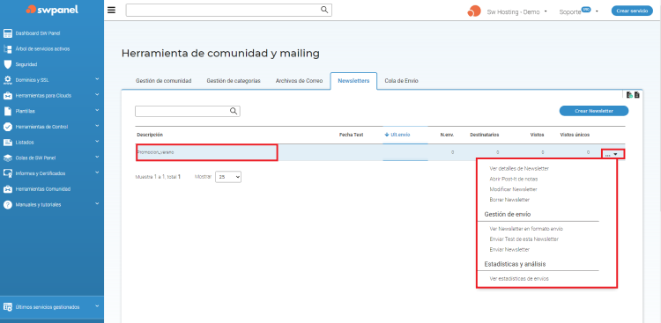
Task: Click the Herramientas para Clouds icon
Action: pyautogui.click(x=7, y=96)
